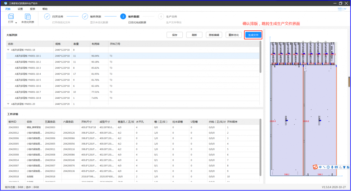Click the orange scrollbar thumb beside the layout preview
The height and width of the screenshot is (191, 351).
coord(349,82)
